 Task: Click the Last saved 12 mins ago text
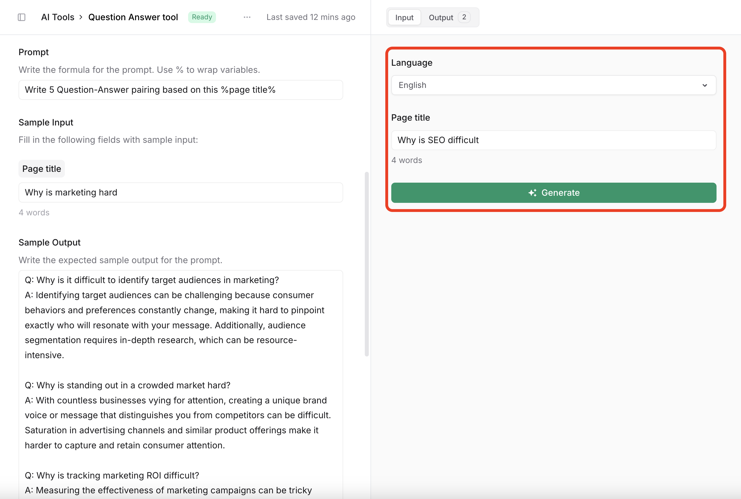pos(311,17)
